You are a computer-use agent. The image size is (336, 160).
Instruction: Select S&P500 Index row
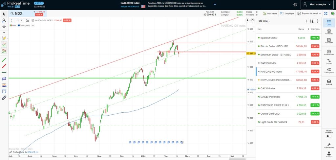(x=289, y=63)
